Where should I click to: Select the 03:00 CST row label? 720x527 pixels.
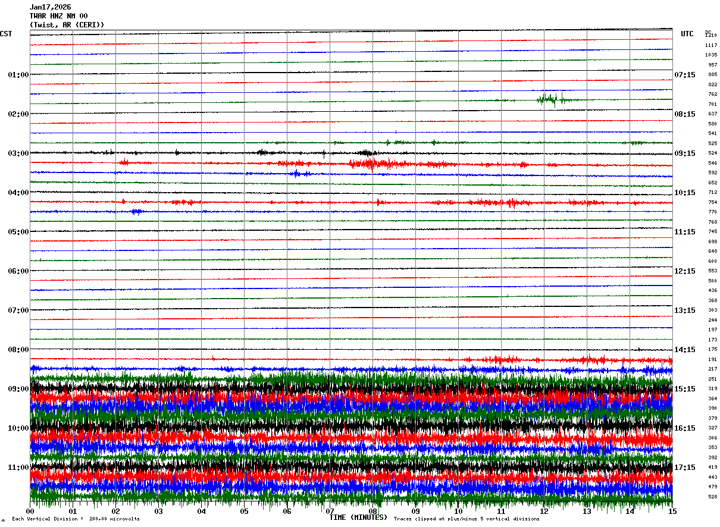18,153
